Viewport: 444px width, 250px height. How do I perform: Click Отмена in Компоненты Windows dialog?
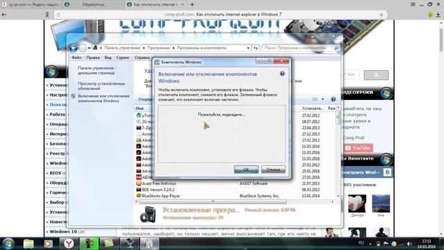(x=273, y=169)
